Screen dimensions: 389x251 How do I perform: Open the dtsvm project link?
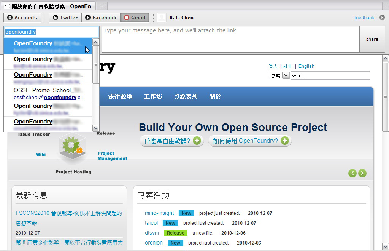[152, 233]
